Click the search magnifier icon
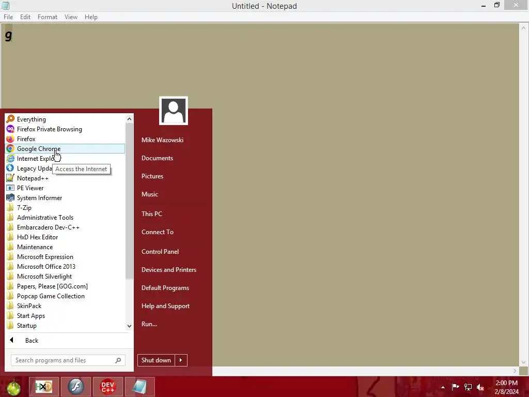529x397 pixels. pos(118,360)
